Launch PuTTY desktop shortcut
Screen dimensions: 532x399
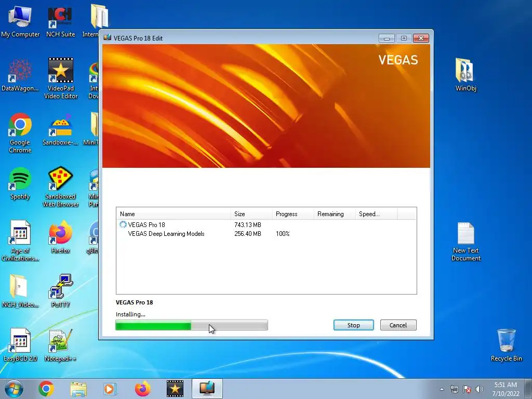coord(60,291)
